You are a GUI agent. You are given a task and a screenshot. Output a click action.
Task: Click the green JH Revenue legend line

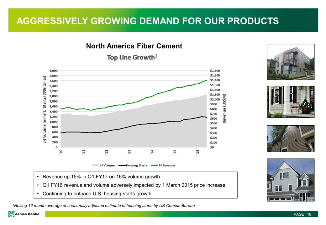(x=155, y=165)
